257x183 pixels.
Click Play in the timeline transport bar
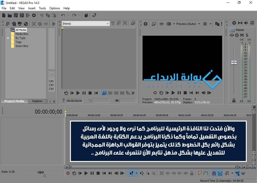pos(86,173)
